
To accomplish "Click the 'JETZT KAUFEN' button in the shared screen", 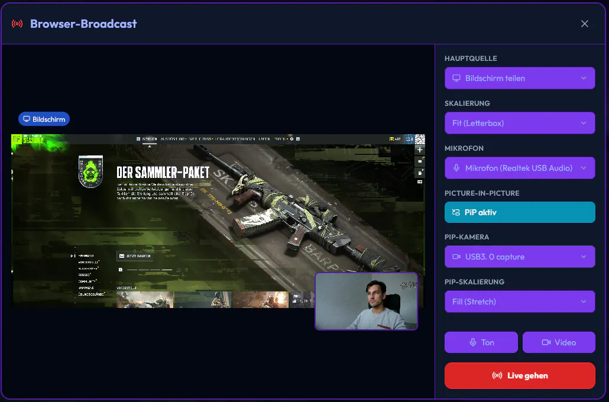I will (134, 256).
